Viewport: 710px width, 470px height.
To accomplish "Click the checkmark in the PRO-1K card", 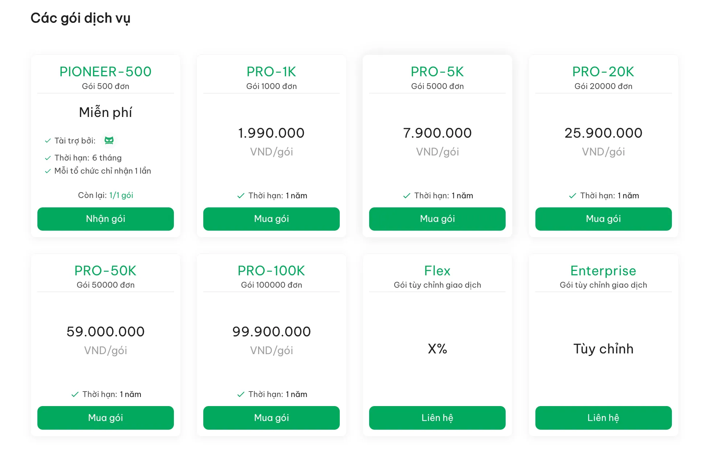I will click(241, 196).
